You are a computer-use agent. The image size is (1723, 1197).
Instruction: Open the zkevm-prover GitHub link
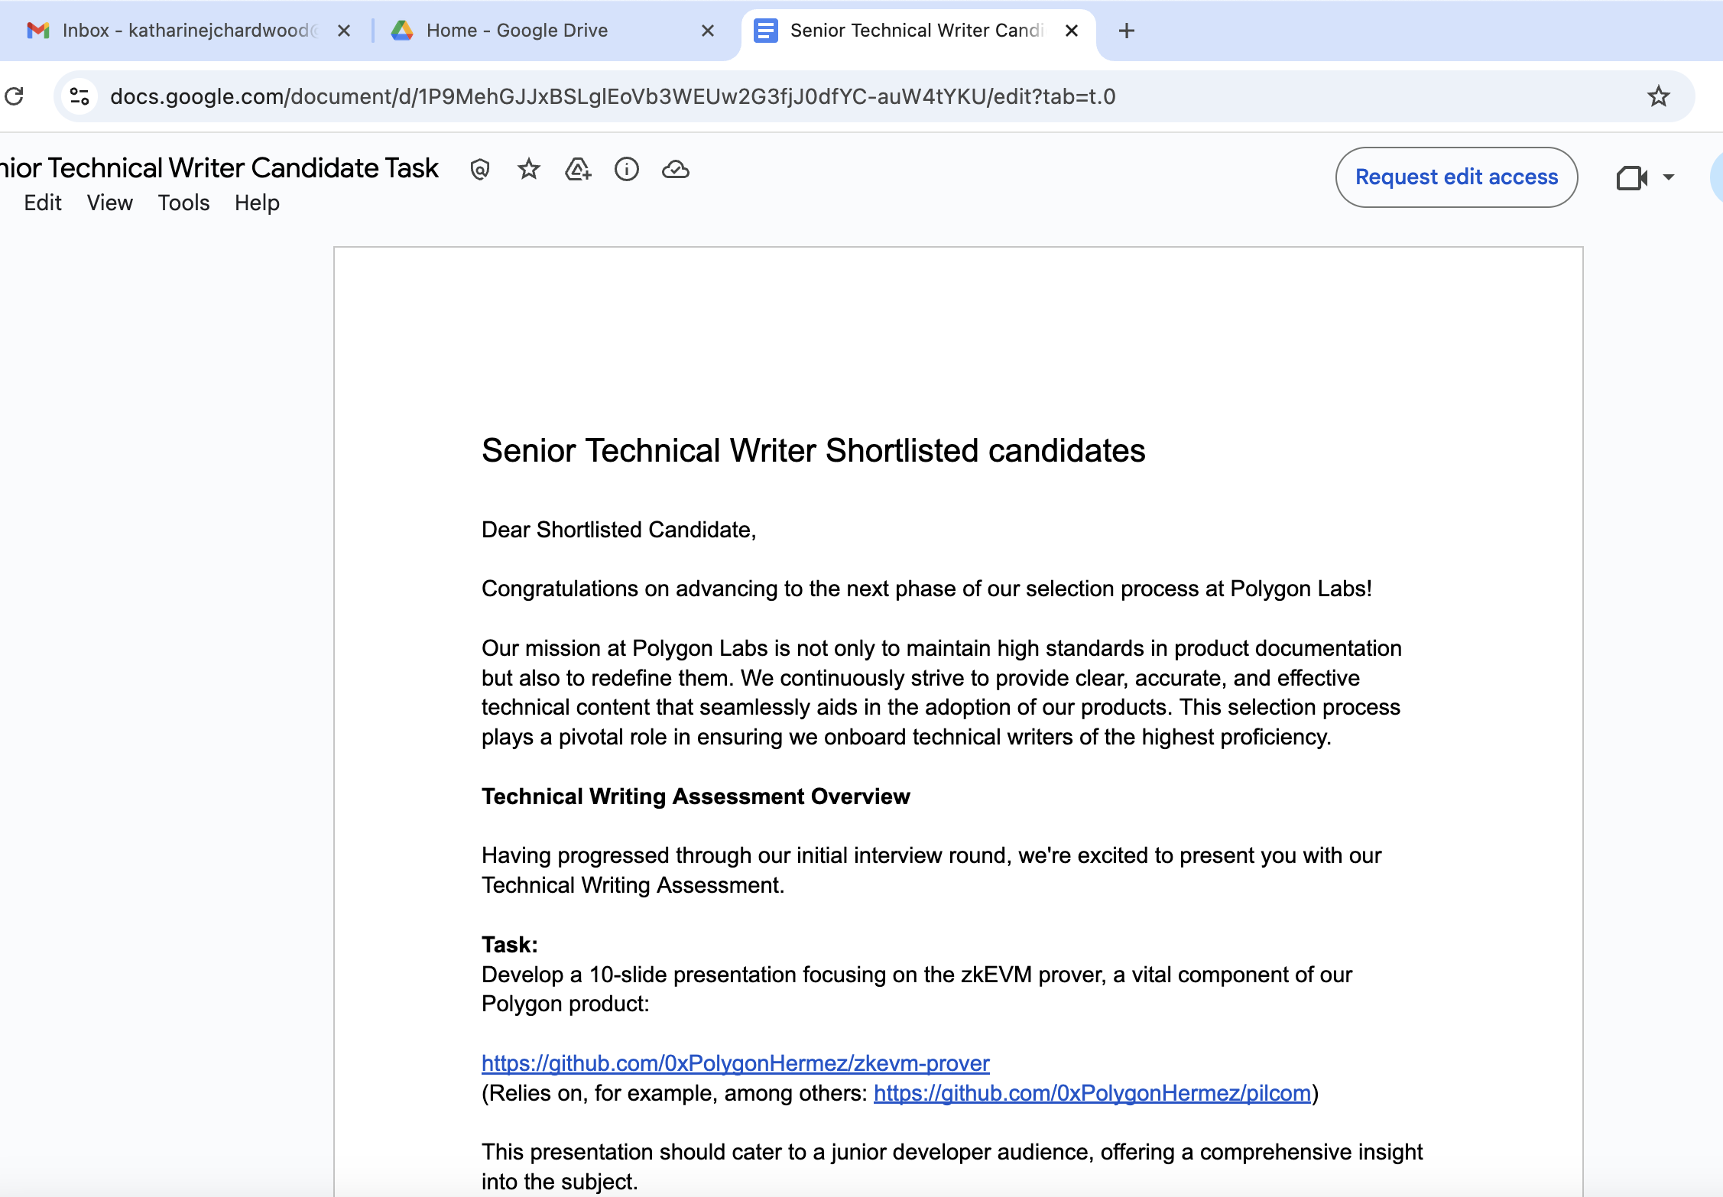tap(735, 1063)
